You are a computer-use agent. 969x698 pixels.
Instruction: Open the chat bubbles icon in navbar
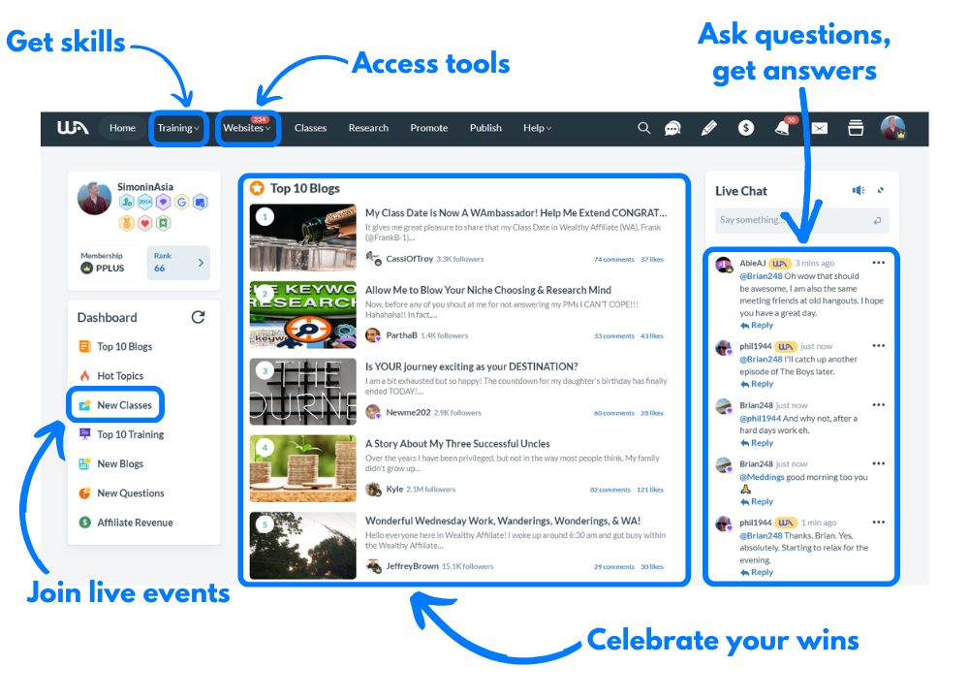pos(672,128)
